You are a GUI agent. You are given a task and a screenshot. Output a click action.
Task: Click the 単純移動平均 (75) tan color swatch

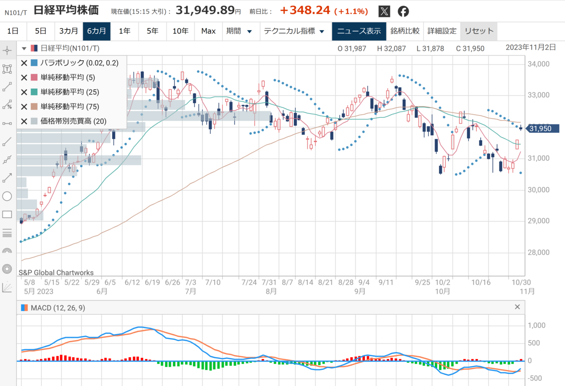[x=34, y=107]
